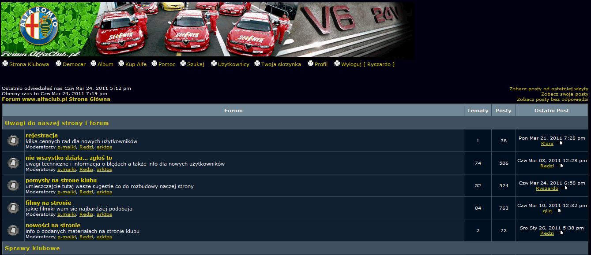The image size is (591, 255).
Task: Open the 'filmy na stronie' forum
Action: tap(49, 203)
